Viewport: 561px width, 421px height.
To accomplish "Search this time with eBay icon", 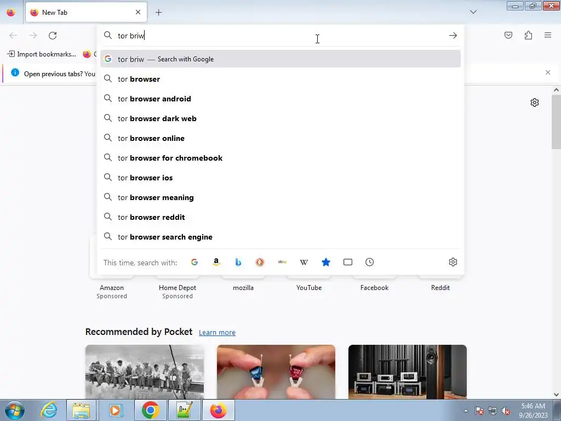I will point(282,262).
